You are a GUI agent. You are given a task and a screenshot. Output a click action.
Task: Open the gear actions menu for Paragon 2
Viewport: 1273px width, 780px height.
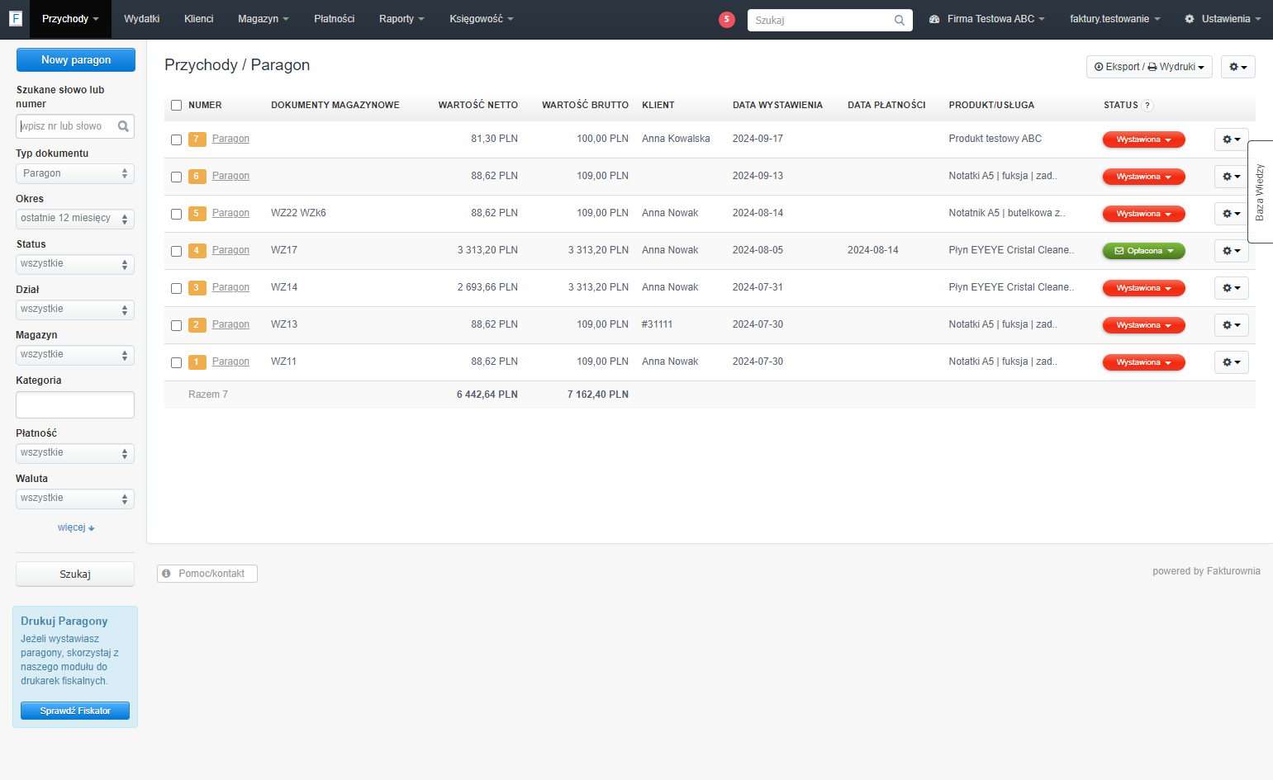(1231, 325)
